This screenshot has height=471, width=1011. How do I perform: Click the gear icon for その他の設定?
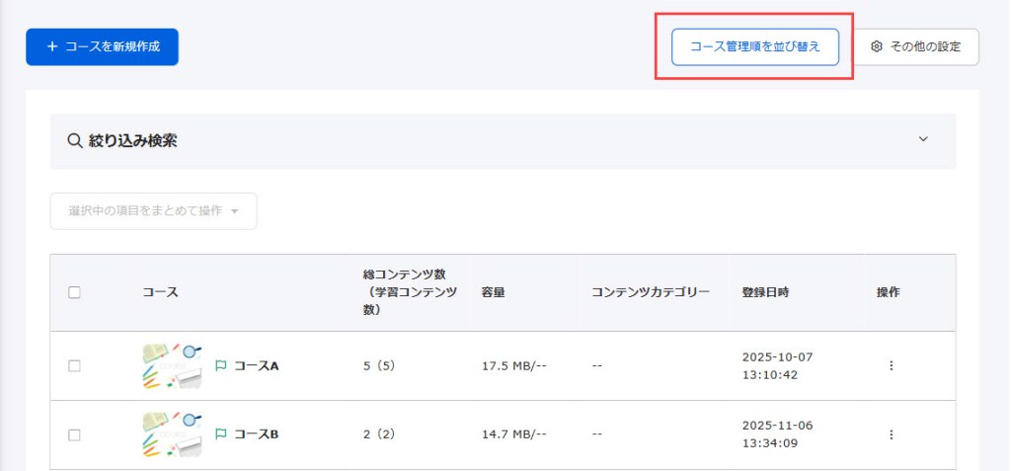pyautogui.click(x=876, y=47)
